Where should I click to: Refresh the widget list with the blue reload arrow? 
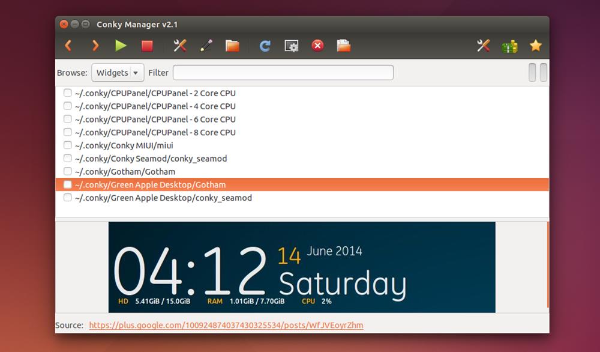tap(265, 46)
